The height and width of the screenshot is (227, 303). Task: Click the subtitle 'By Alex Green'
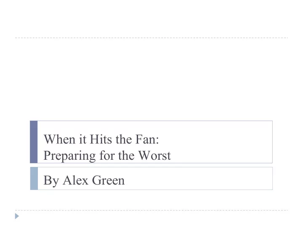coord(84,180)
